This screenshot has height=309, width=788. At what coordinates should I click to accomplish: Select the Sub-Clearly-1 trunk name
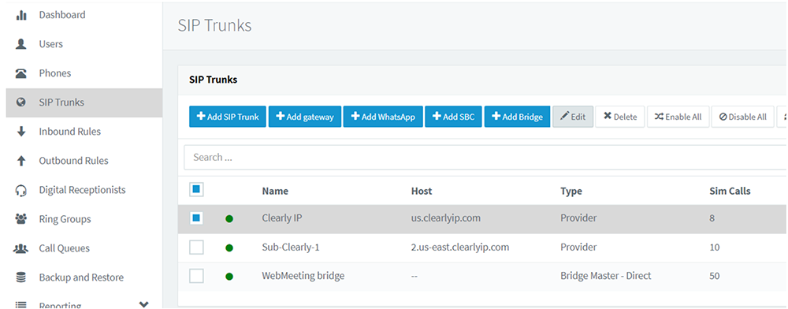pos(291,248)
